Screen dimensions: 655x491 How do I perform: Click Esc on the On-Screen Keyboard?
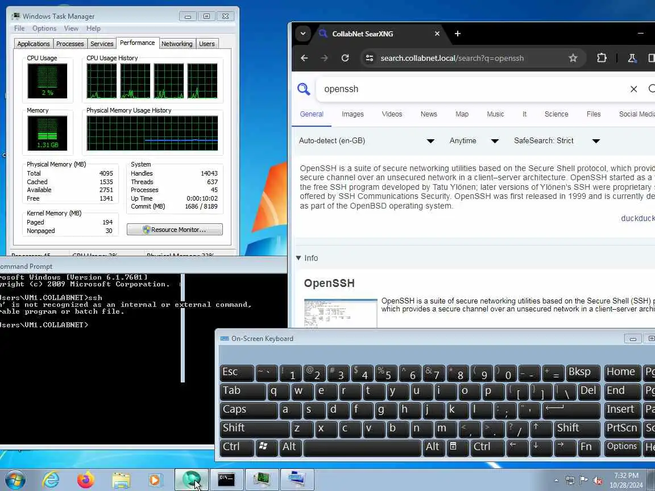[237, 372]
